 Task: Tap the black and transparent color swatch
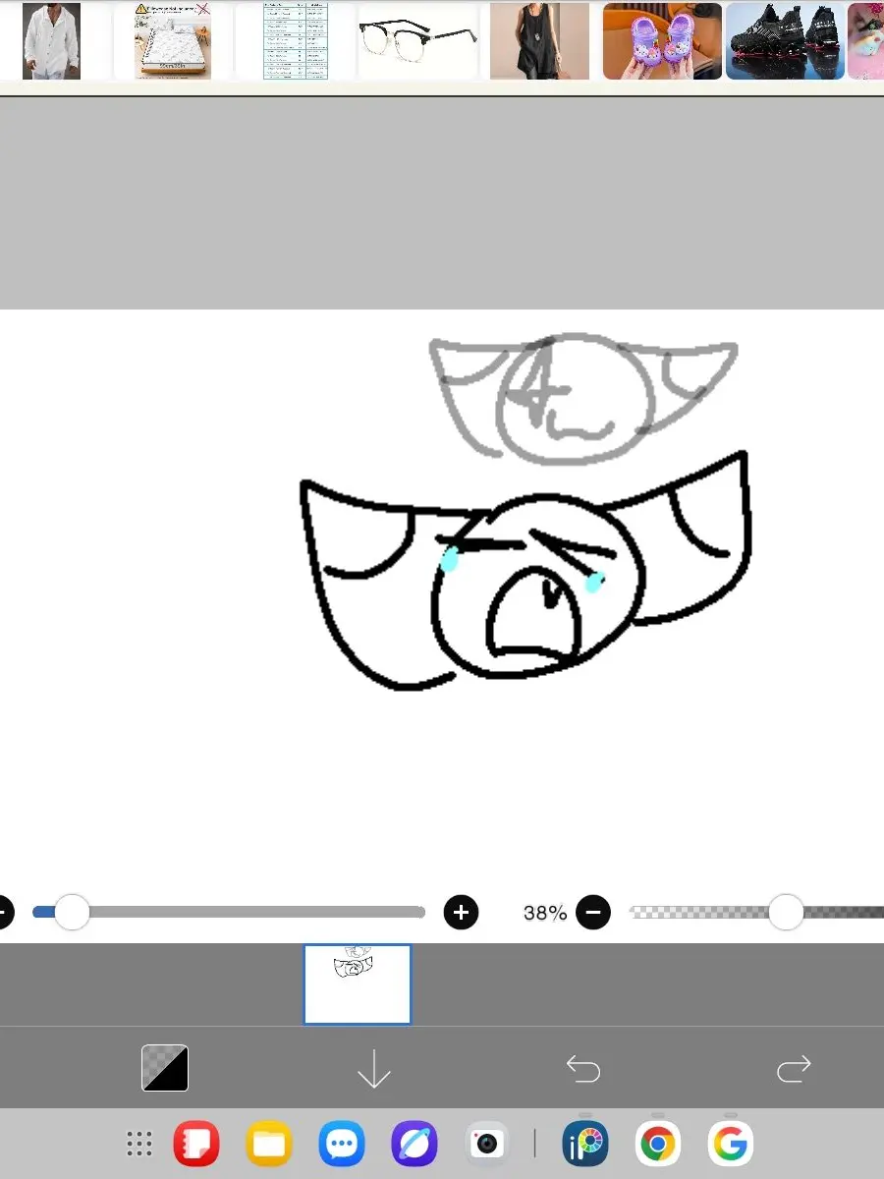(x=165, y=1068)
